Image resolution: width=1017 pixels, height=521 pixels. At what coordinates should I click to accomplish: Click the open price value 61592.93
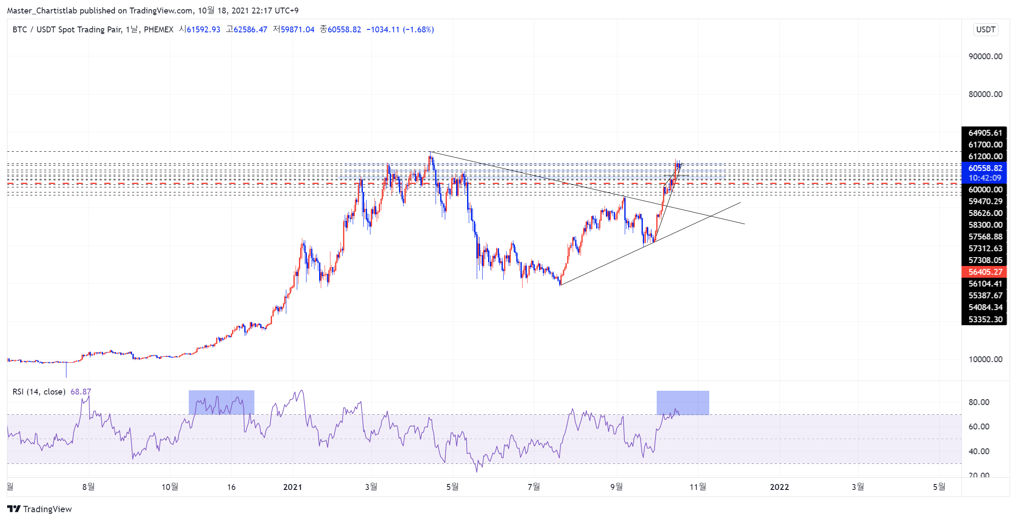pyautogui.click(x=203, y=29)
